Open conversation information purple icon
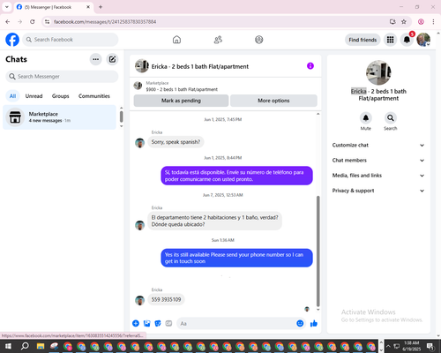441x353 pixels. 310,66
